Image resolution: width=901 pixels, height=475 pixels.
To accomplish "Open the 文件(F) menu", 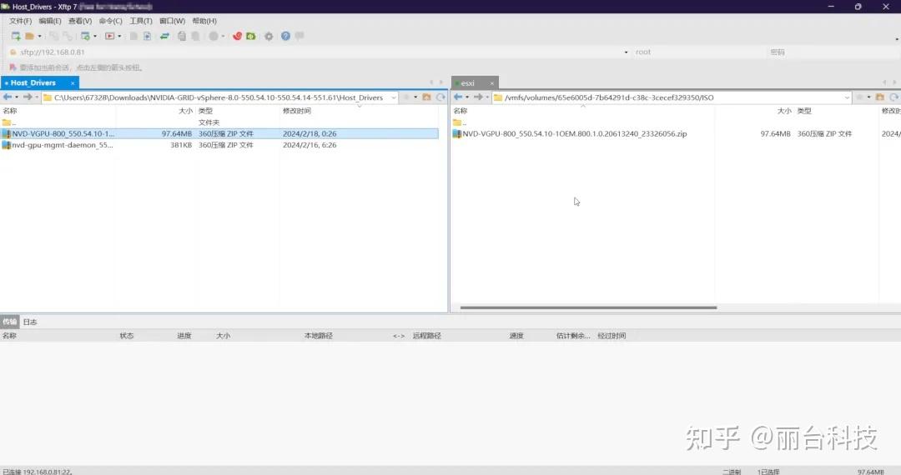I will [20, 21].
